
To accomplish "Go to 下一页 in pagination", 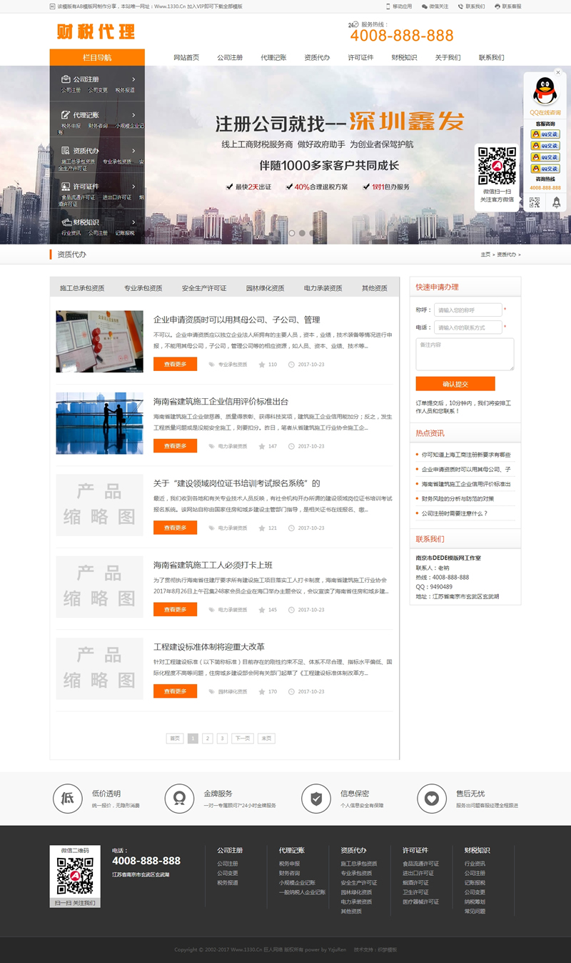I will point(243,739).
